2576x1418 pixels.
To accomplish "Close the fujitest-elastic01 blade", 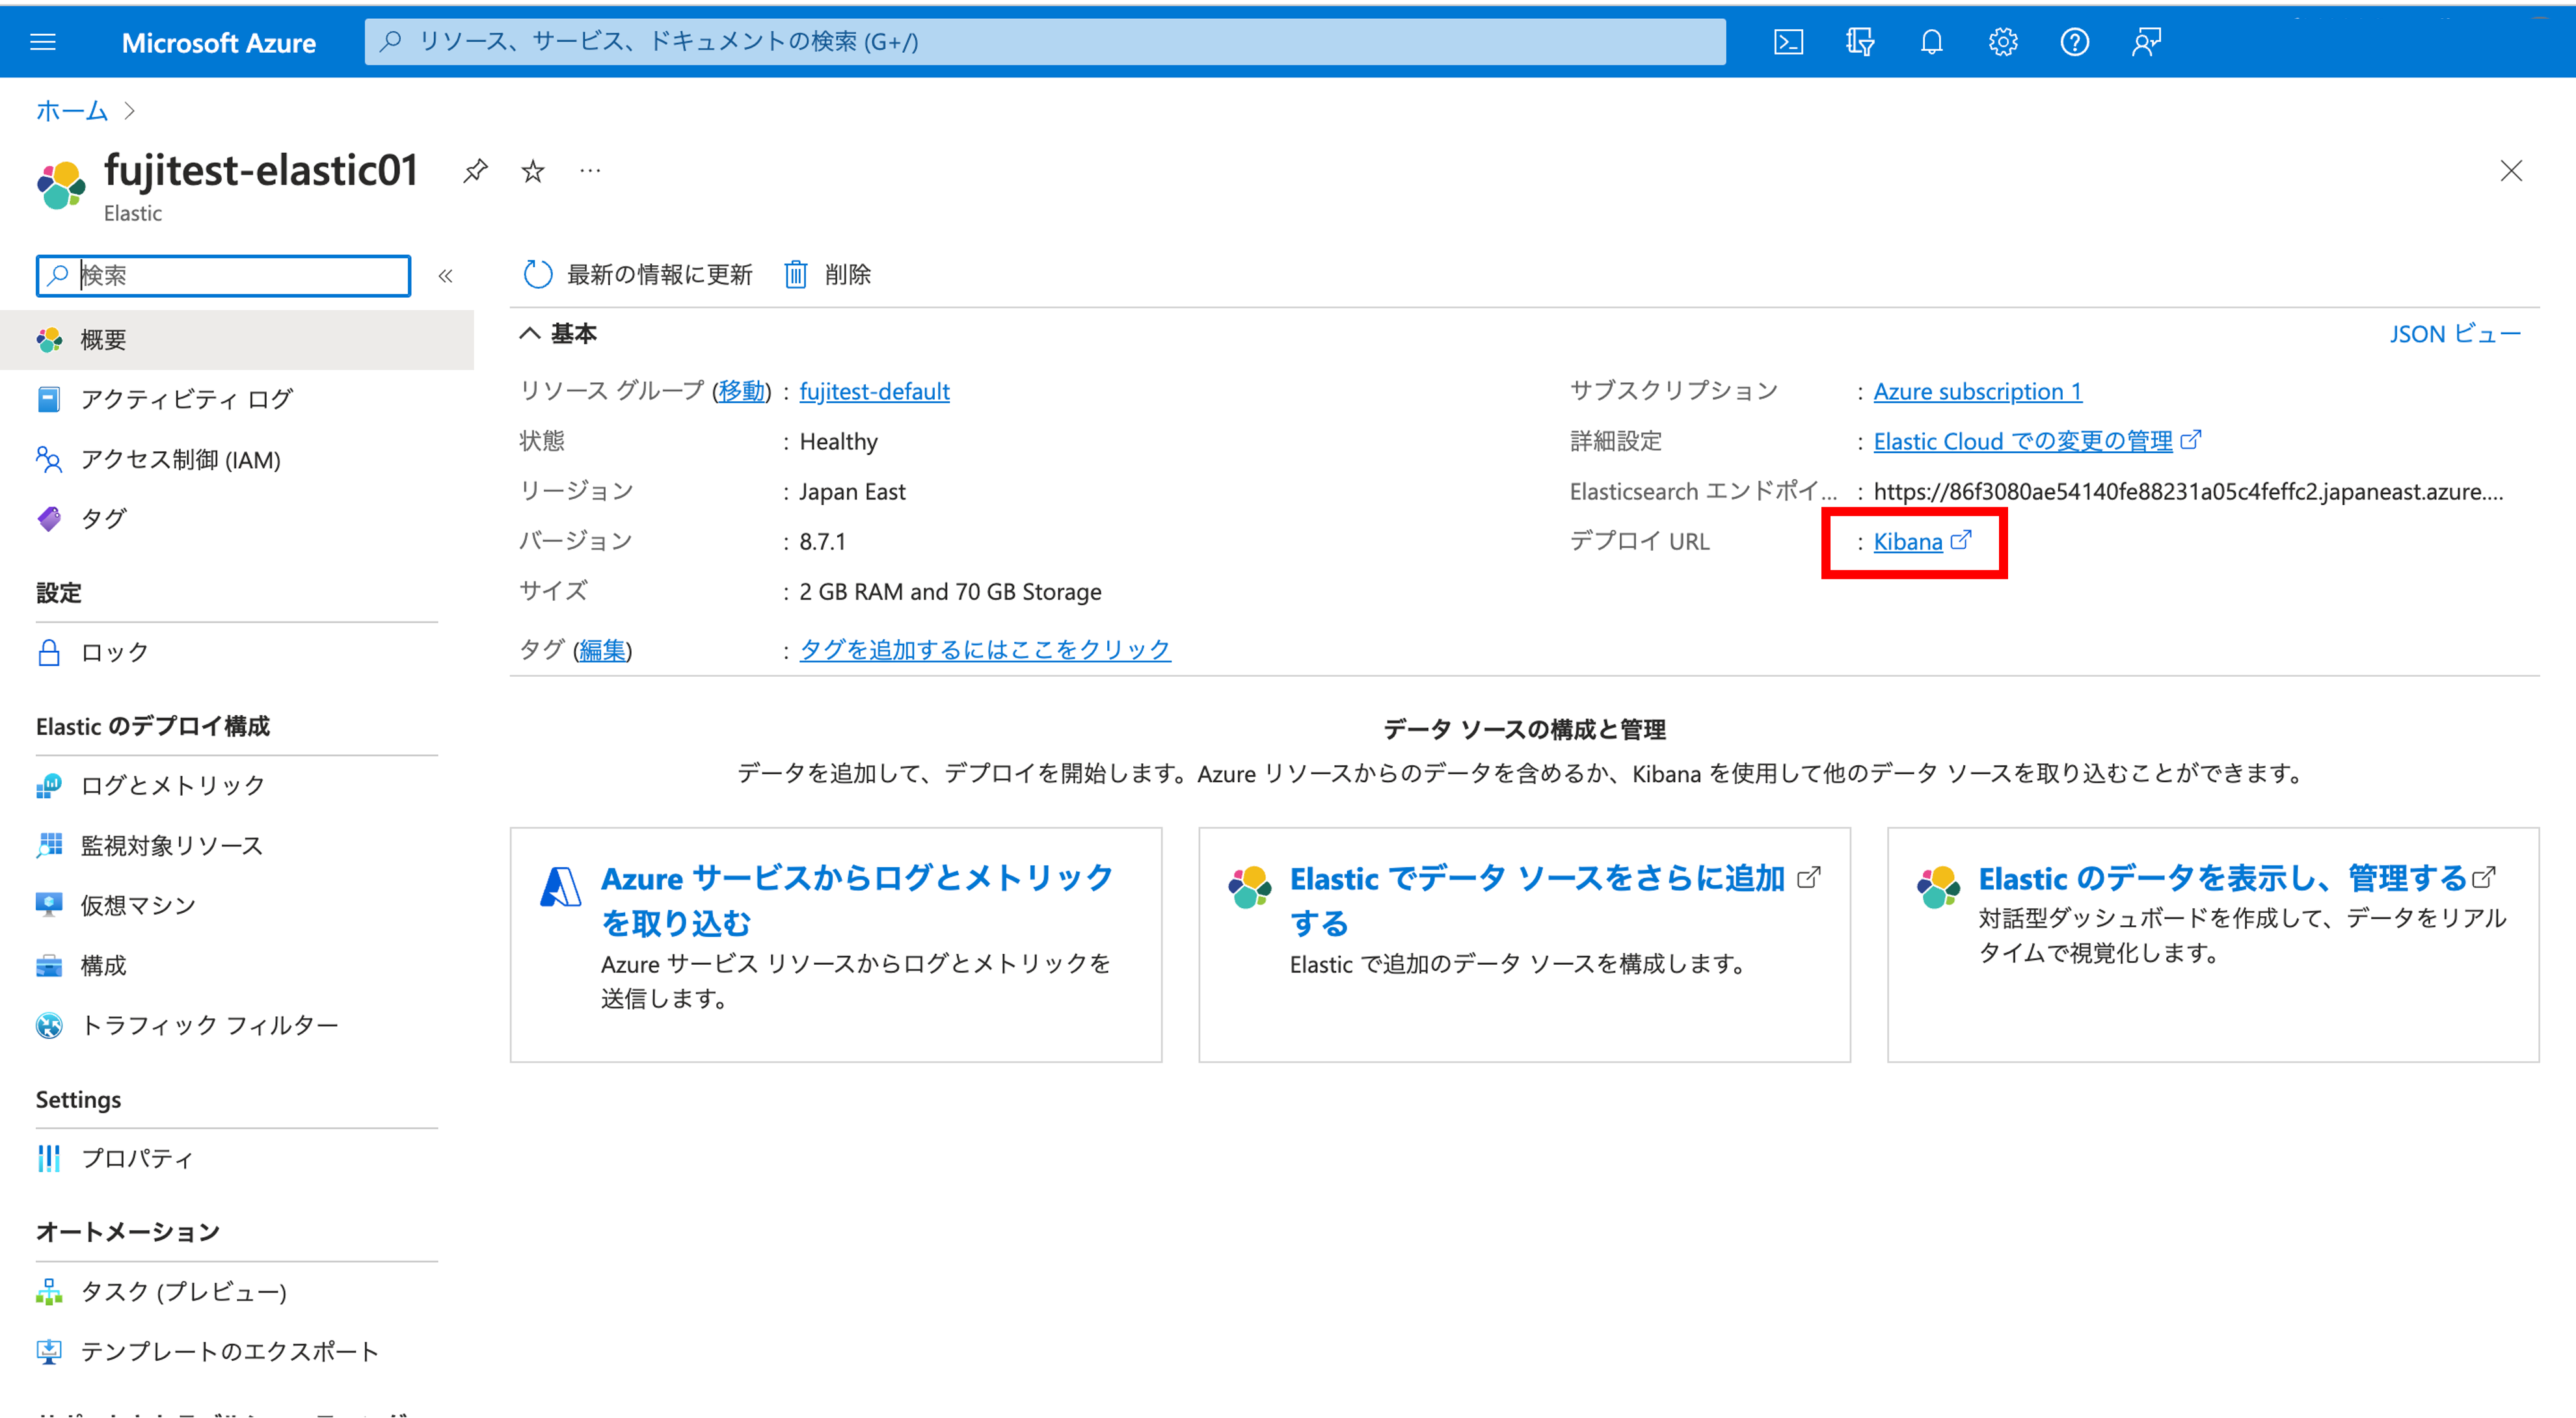I will point(2511,171).
